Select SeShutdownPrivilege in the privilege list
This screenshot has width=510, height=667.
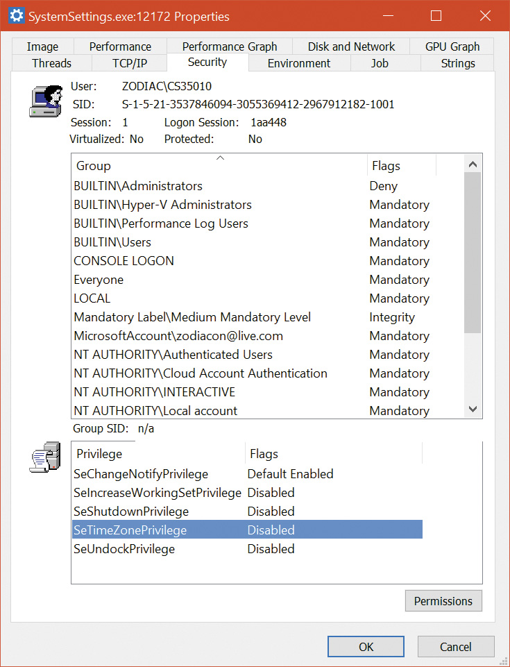click(x=131, y=512)
